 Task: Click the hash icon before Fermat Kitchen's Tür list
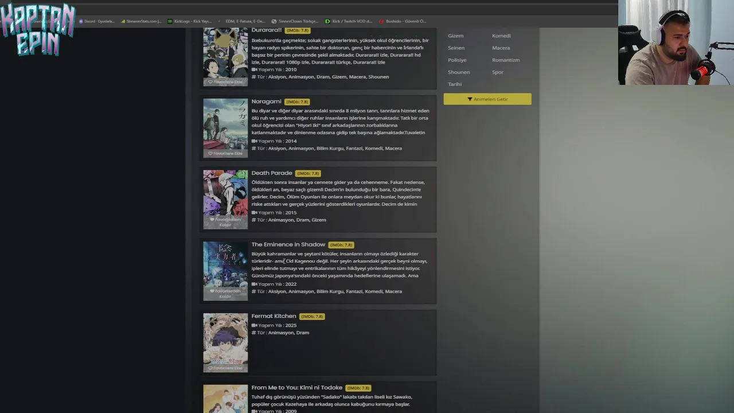pyautogui.click(x=253, y=333)
